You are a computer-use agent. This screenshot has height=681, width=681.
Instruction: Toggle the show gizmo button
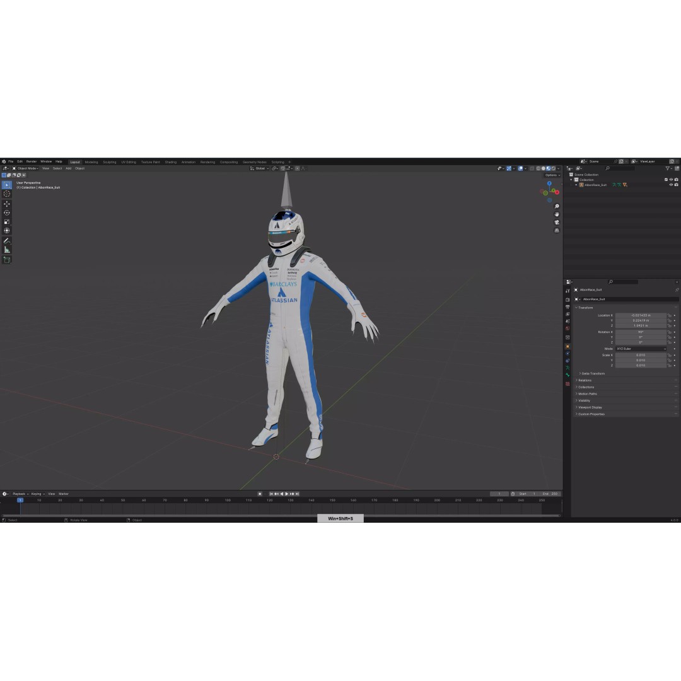pyautogui.click(x=509, y=168)
